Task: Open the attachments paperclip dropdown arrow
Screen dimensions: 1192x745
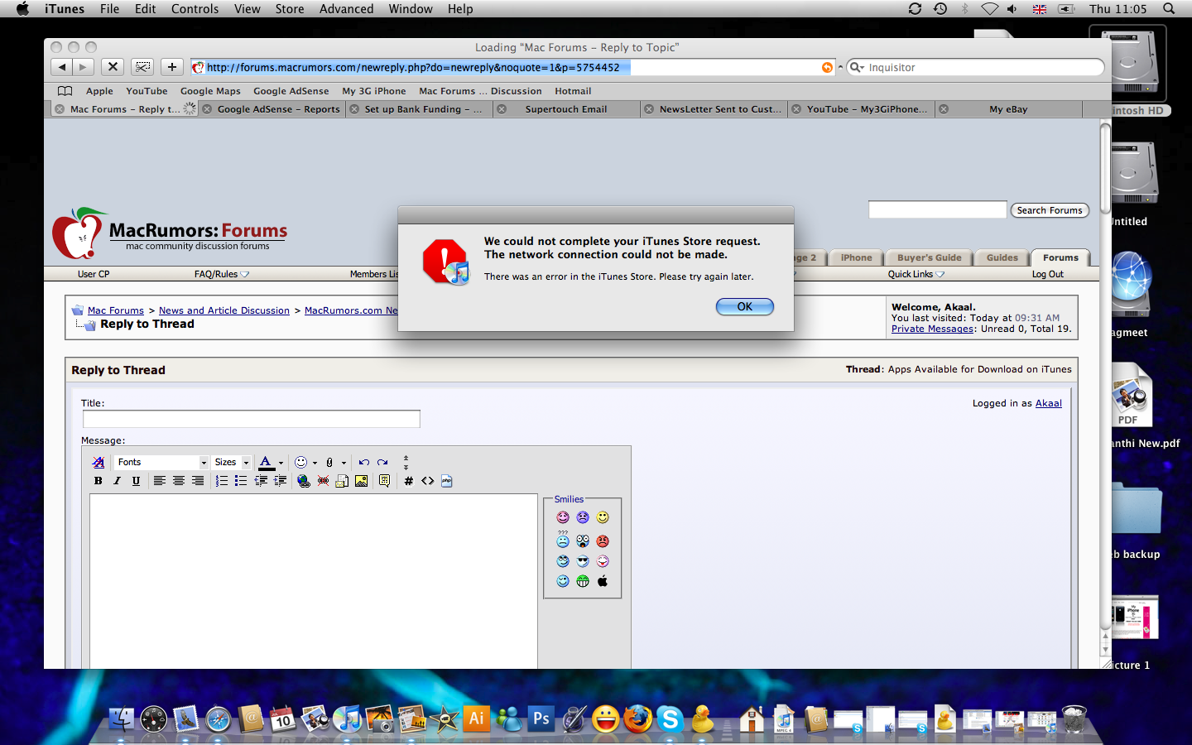Action: coord(344,464)
